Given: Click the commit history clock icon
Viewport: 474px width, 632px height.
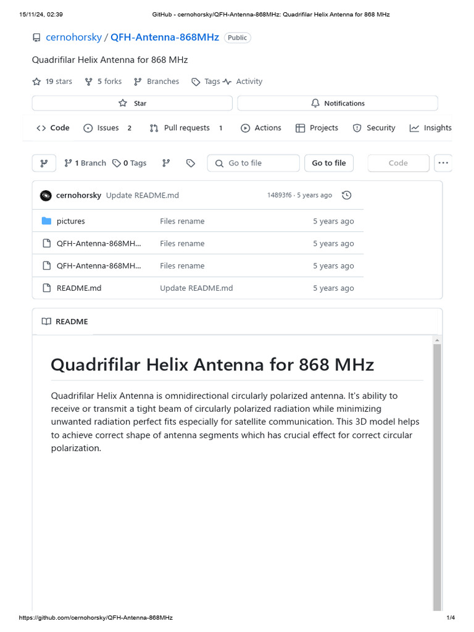Looking at the screenshot, I should click(347, 195).
